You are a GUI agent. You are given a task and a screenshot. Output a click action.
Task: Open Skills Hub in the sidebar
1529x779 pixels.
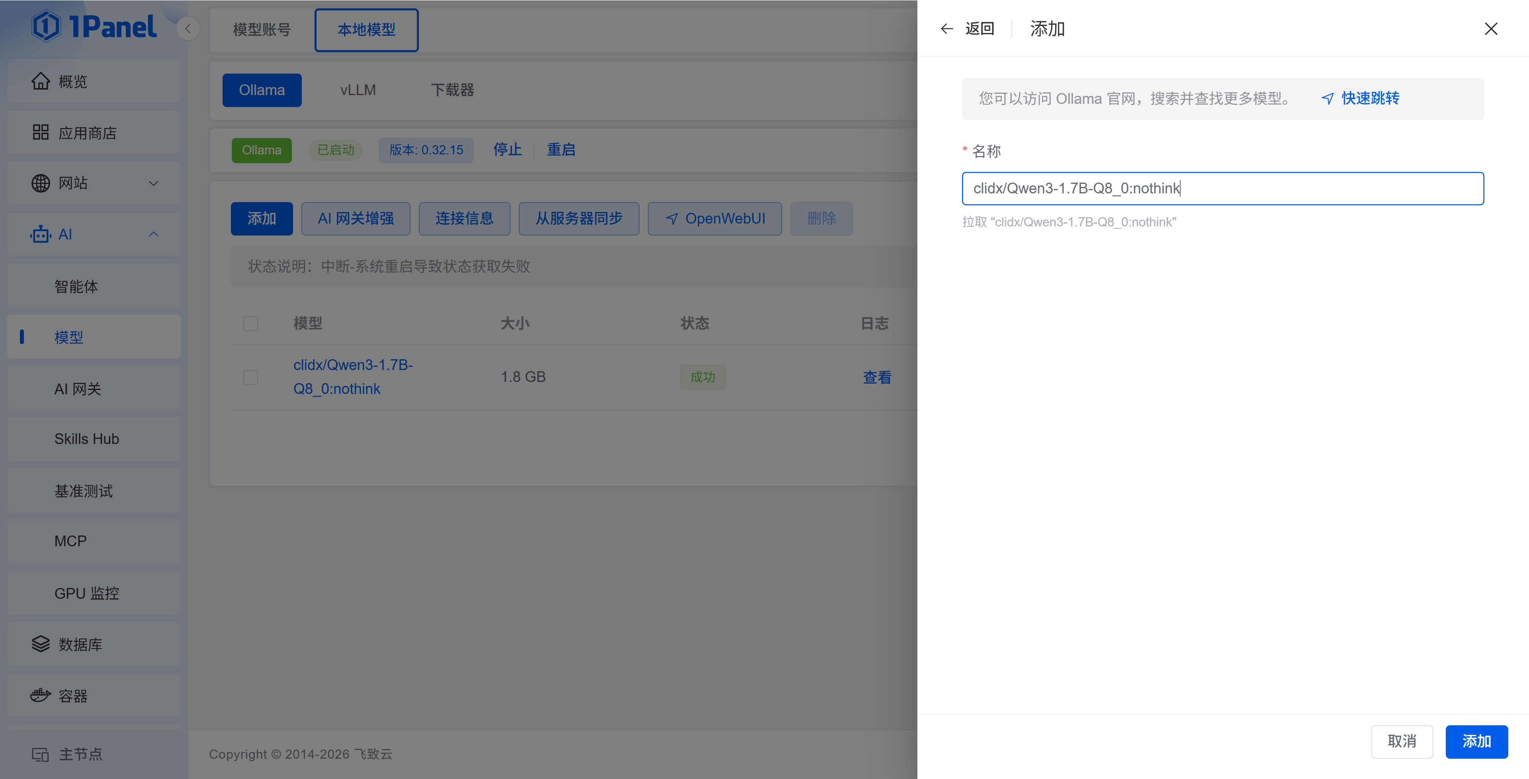pos(94,439)
